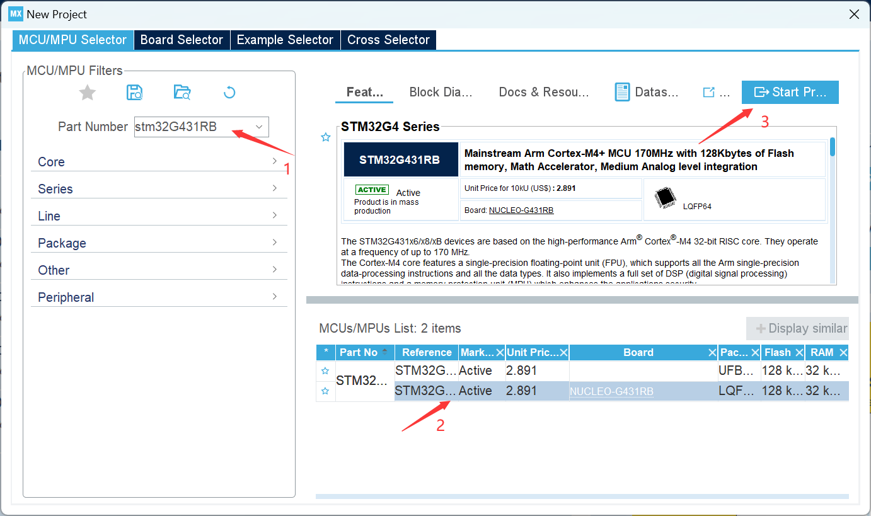Click the MCU list horizontal scrollbar
The image size is (871, 516).
pos(582,496)
